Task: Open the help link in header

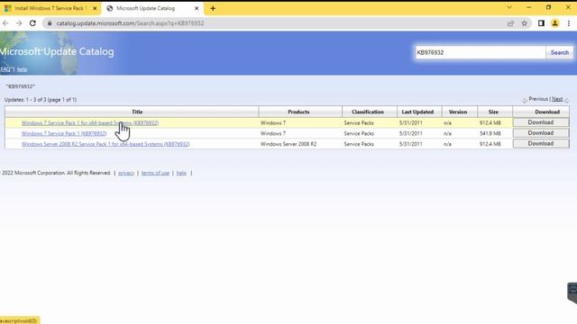Action: click(22, 69)
